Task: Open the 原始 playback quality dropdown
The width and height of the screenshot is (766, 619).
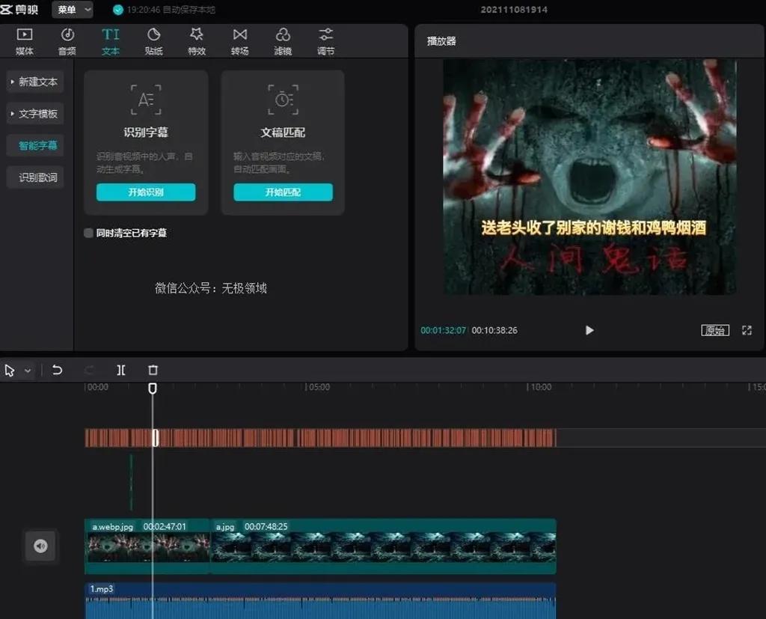Action: pyautogui.click(x=715, y=330)
